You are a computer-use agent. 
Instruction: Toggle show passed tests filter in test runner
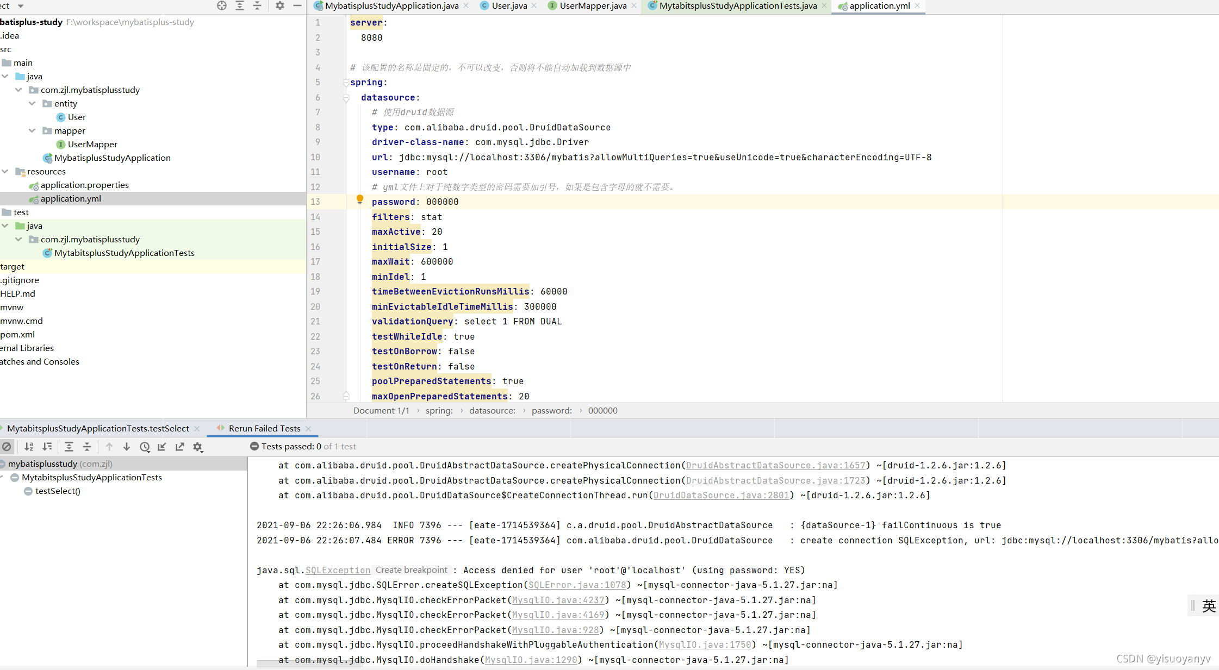[7, 447]
